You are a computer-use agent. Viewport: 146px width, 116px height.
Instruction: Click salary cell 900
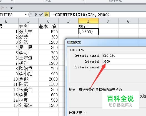click(x=48, y=74)
